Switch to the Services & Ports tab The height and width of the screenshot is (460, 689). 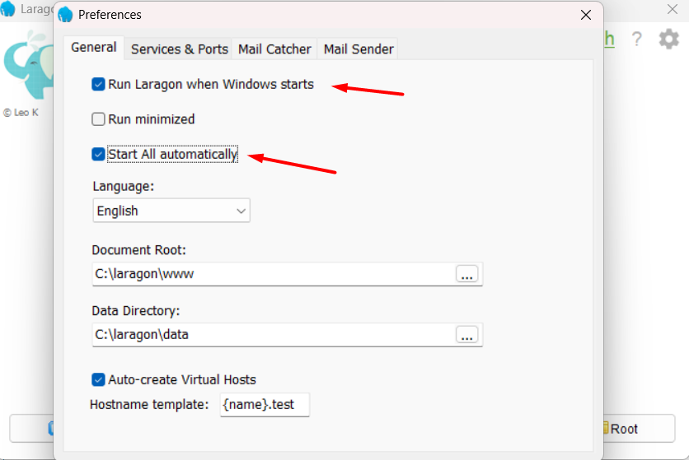pos(179,49)
